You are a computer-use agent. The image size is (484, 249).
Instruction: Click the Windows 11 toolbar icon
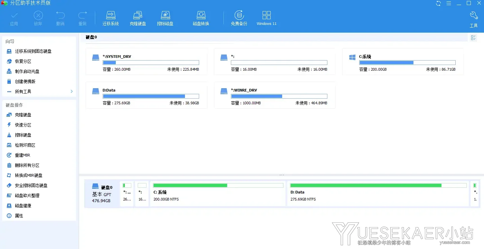[266, 18]
